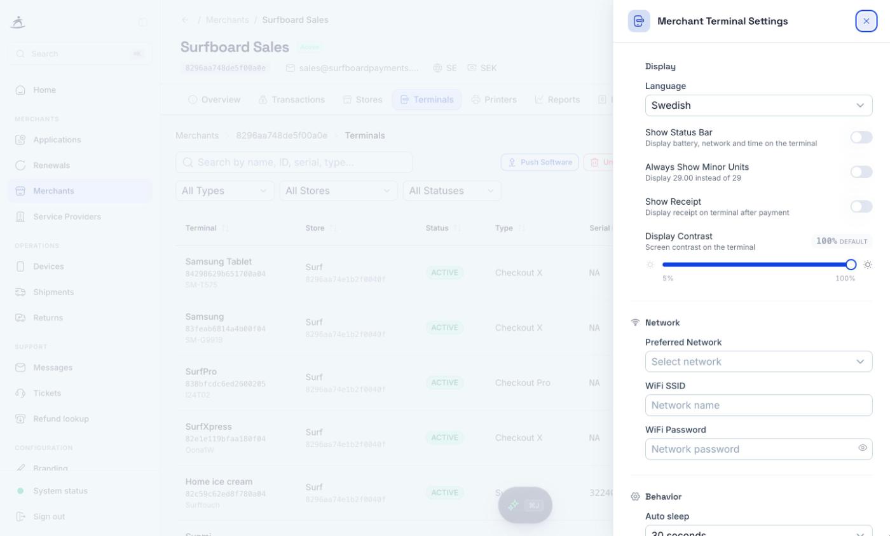The height and width of the screenshot is (536, 890).
Task: Switch to the Transactions tab
Action: (x=292, y=100)
